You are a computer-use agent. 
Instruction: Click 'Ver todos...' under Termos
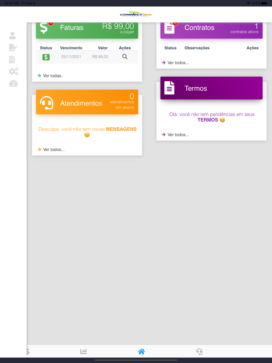pos(178,135)
